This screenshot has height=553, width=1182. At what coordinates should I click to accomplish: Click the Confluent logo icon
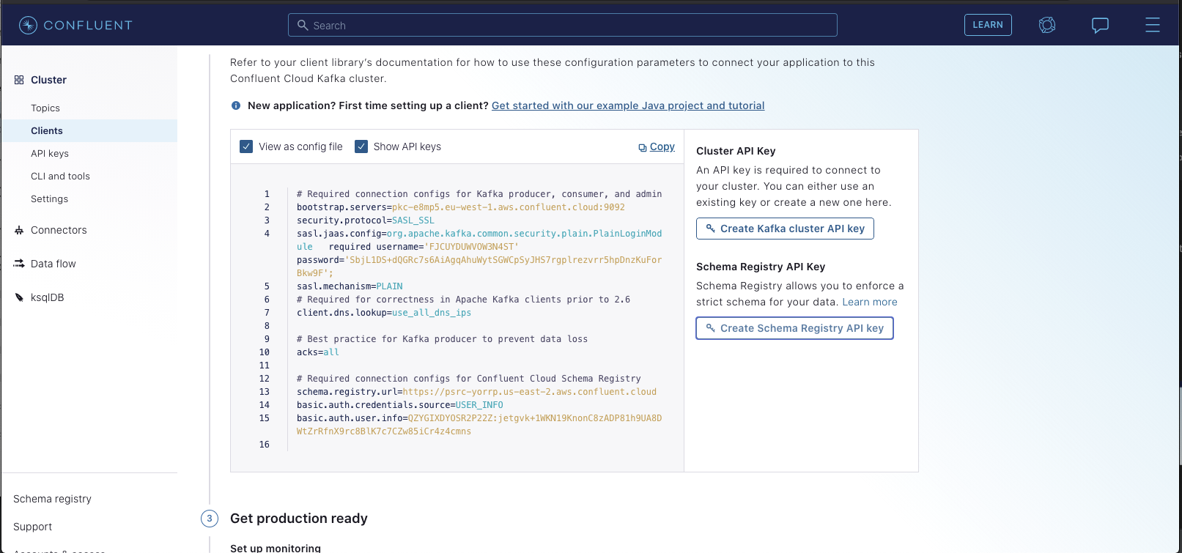[x=28, y=25]
